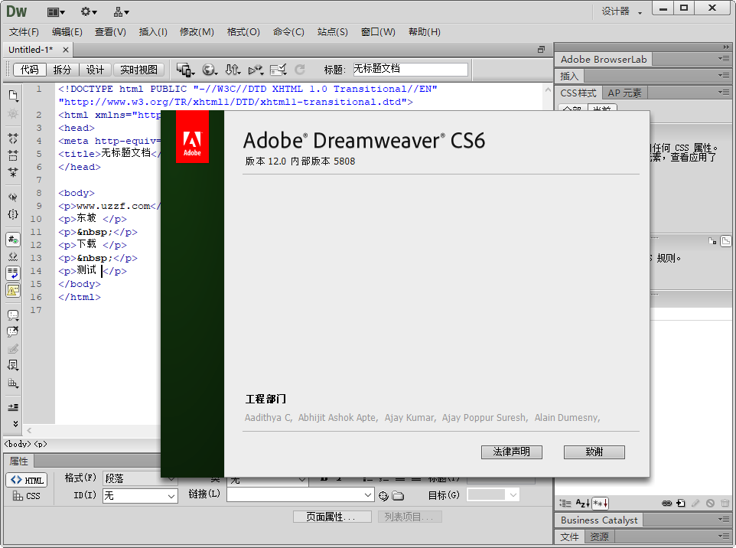The height and width of the screenshot is (548, 736).
Task: Open the 文件(F) menu
Action: click(24, 32)
